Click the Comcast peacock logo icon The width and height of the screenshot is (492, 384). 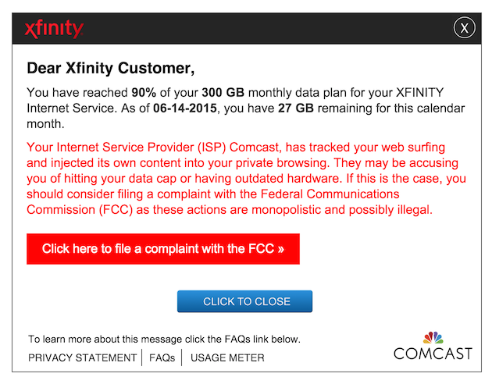click(x=433, y=338)
